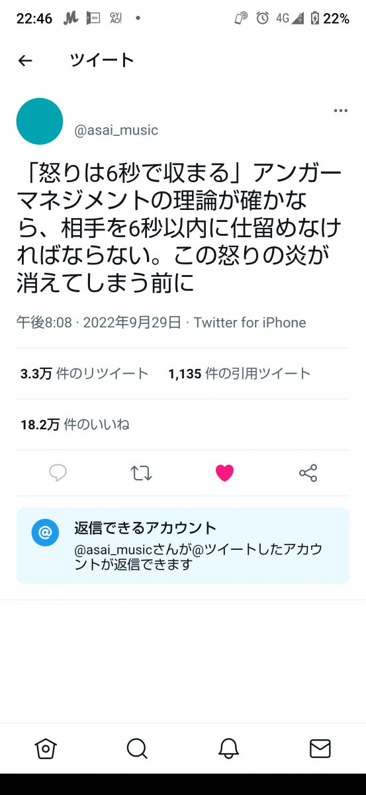Tap the share icon under the tweet
The width and height of the screenshot is (366, 795).
pos(308,473)
